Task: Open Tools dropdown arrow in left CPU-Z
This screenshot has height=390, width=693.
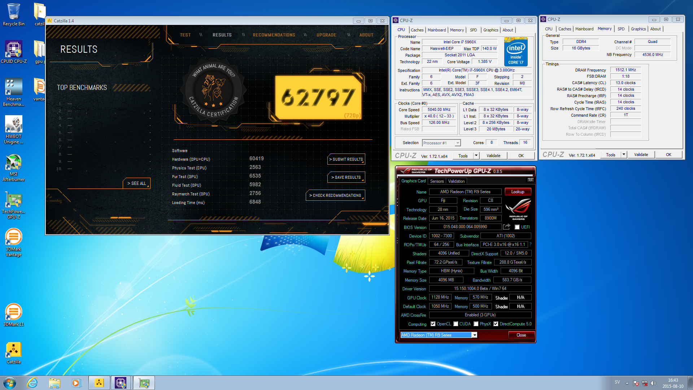Action: 476,156
